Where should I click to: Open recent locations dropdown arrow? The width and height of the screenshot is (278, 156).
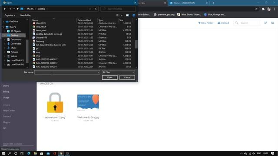tap(14, 9)
